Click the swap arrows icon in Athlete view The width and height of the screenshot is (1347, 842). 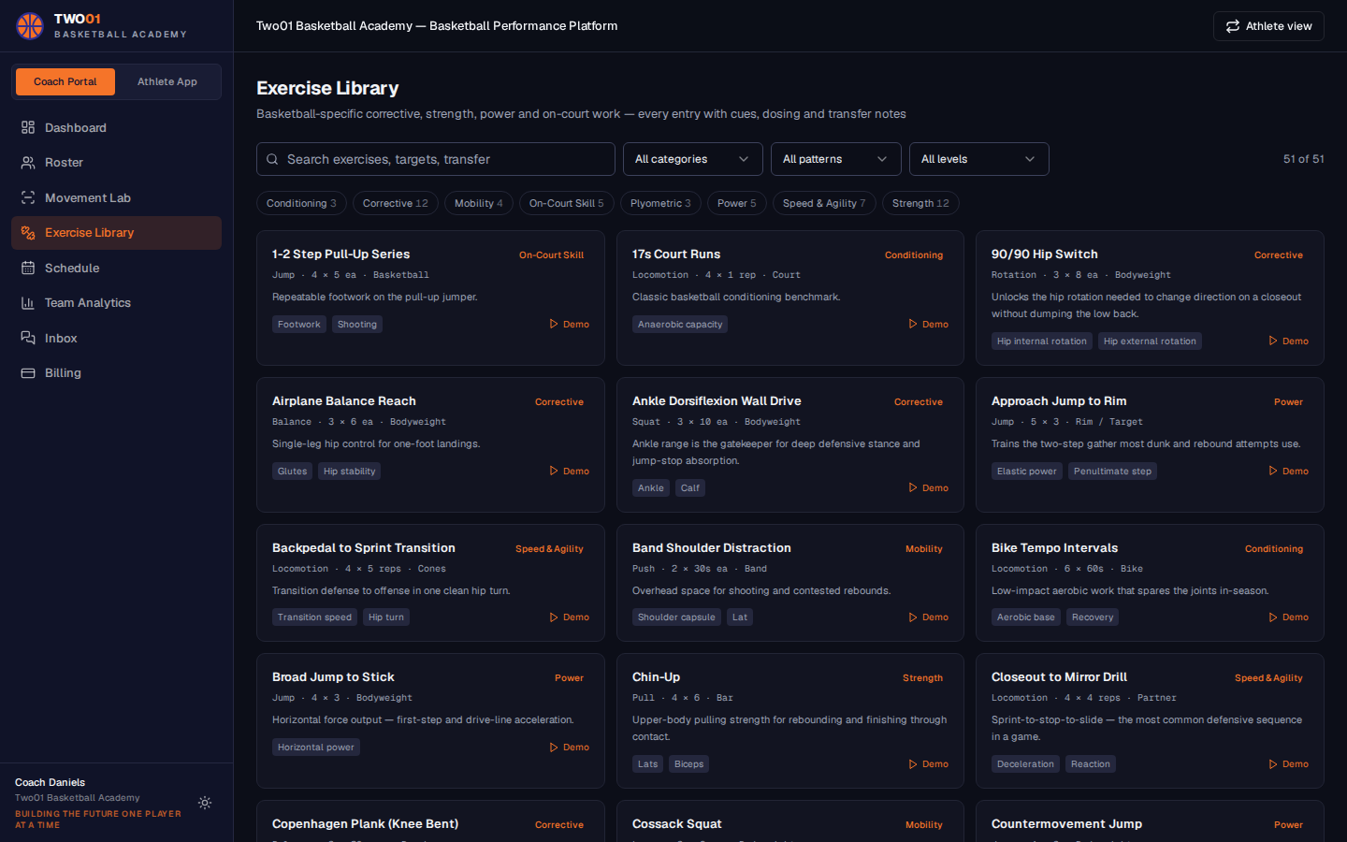click(x=1233, y=26)
